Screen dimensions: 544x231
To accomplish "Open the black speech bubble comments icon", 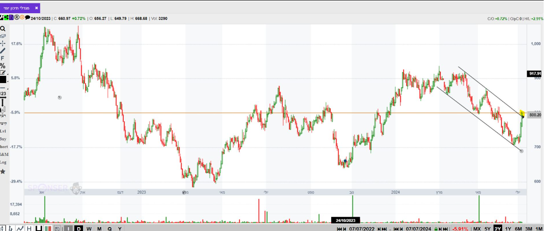I will point(28,17).
